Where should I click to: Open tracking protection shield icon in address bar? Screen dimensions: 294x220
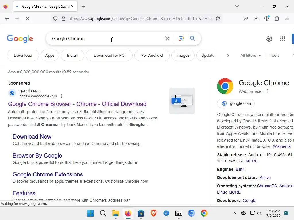point(55,19)
